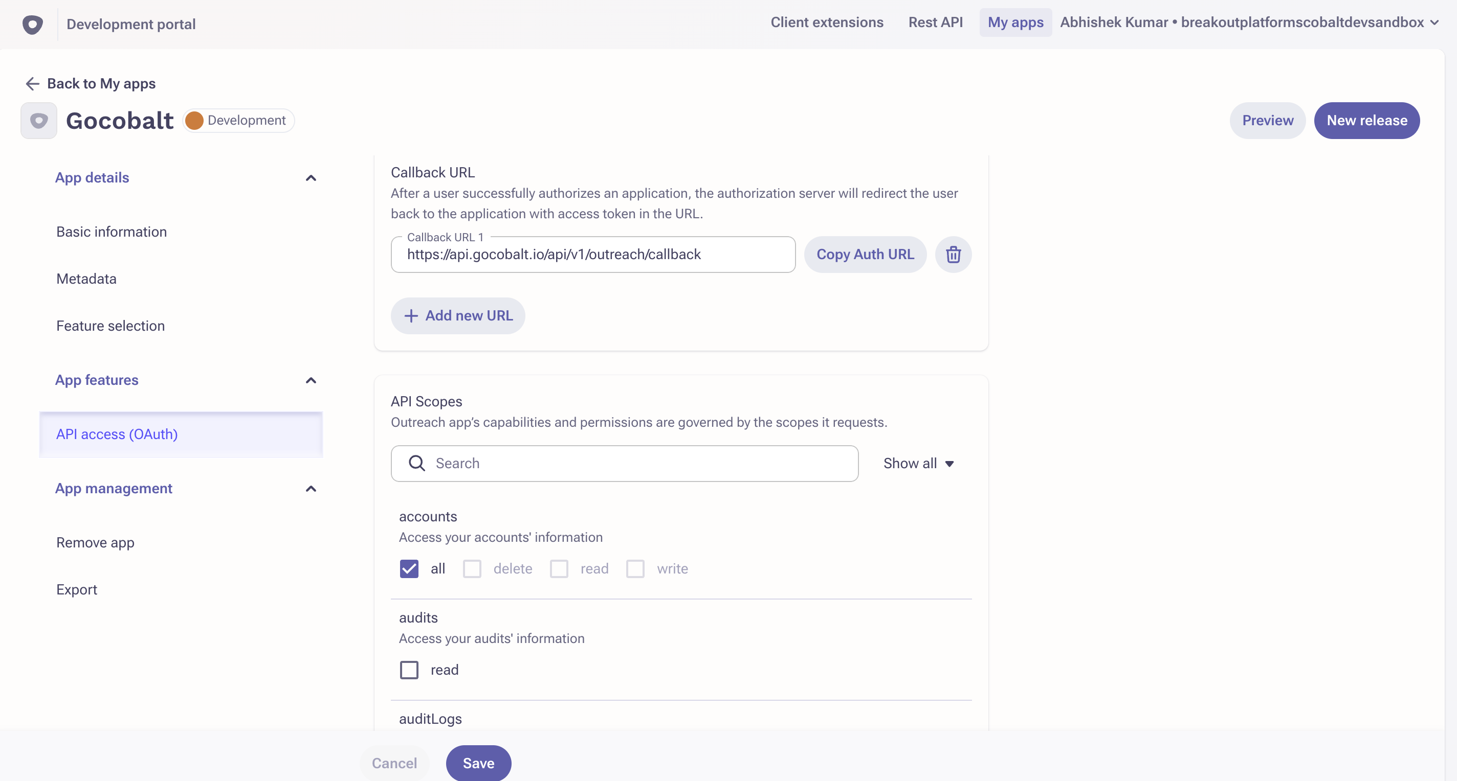Click the New release button
Screen dimensions: 1457x781
click(x=1366, y=120)
